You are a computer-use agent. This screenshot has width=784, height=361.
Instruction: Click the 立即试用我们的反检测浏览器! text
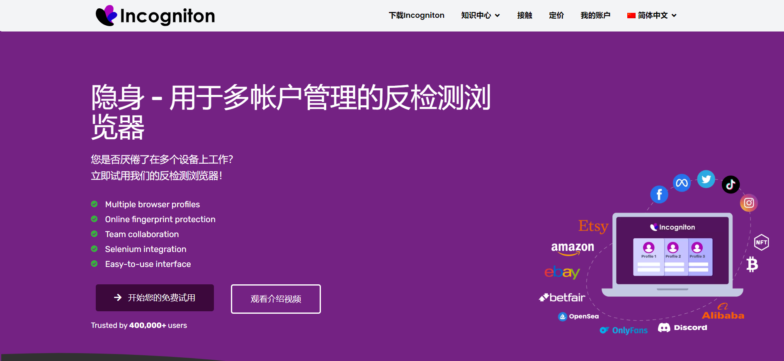(157, 176)
